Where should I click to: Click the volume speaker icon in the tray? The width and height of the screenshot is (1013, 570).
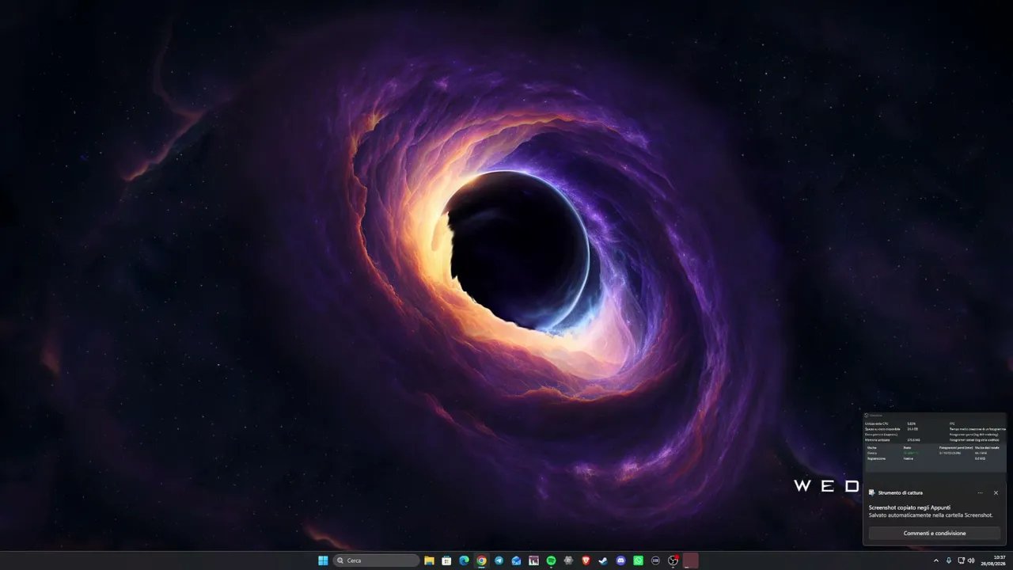click(x=971, y=560)
